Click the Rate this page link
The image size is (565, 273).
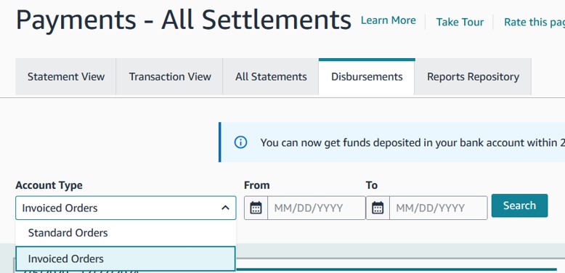(534, 22)
